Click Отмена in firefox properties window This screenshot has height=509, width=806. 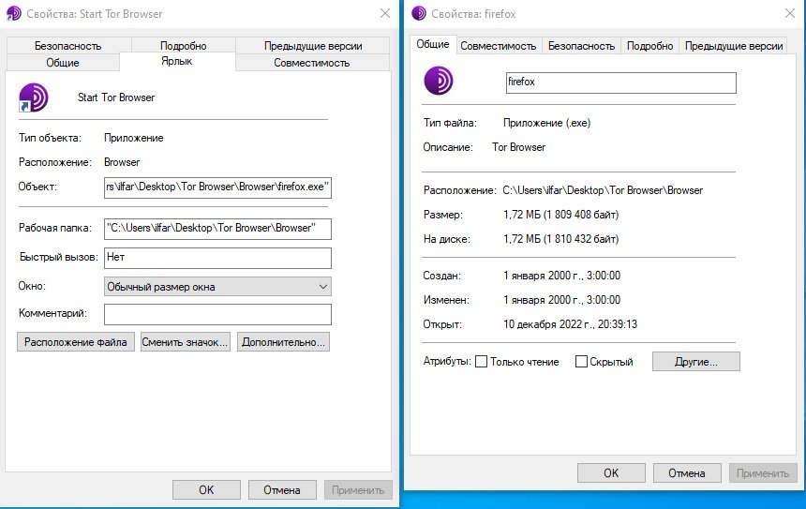click(687, 473)
